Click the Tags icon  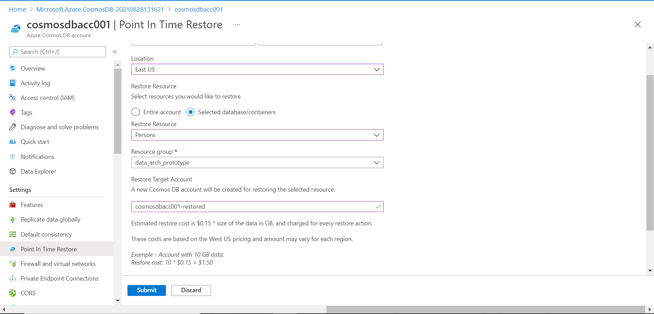[13, 112]
